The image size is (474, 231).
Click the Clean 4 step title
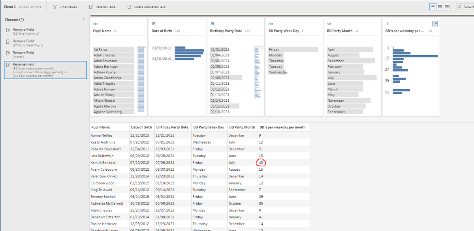click(9, 7)
